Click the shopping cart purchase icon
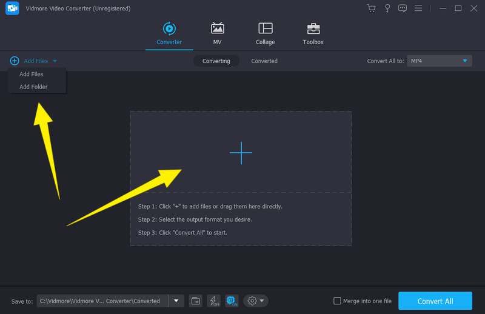 (x=372, y=8)
